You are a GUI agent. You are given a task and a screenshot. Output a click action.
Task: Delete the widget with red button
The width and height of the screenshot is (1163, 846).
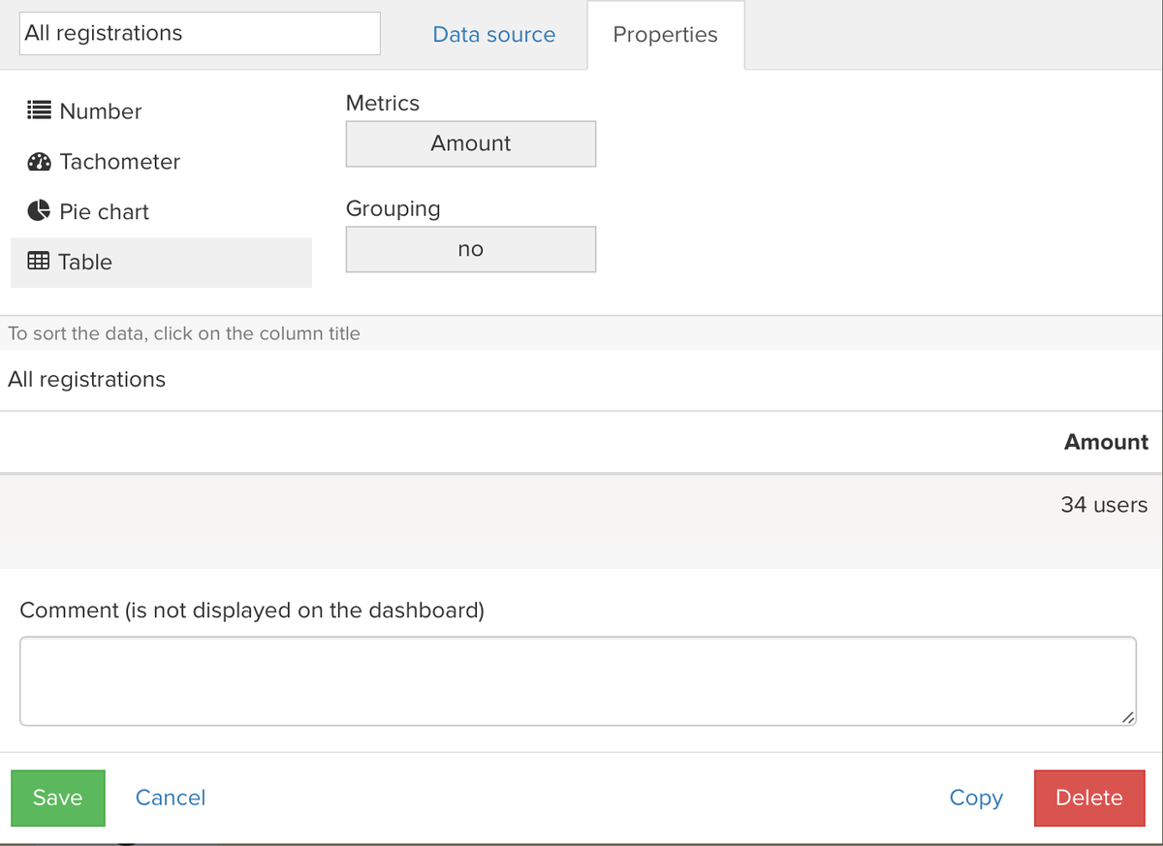[1089, 798]
